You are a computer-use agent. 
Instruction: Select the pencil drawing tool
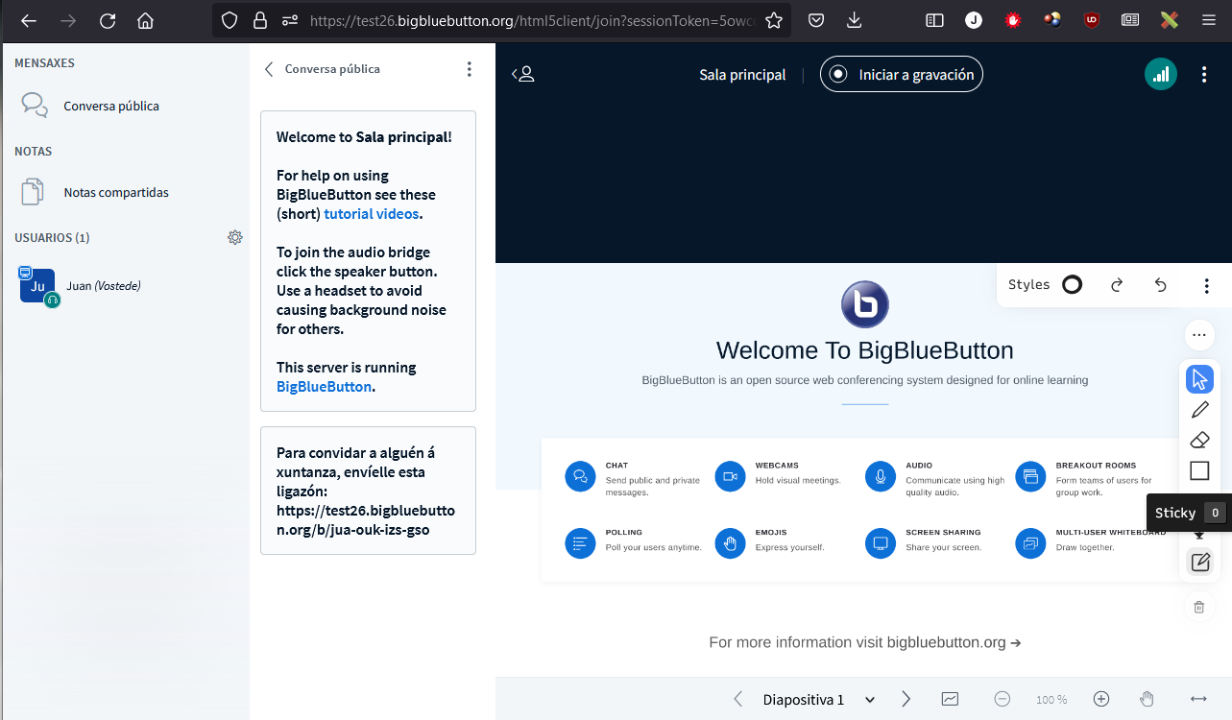coord(1199,409)
